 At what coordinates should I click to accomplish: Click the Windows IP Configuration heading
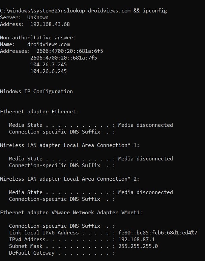tap(36, 91)
